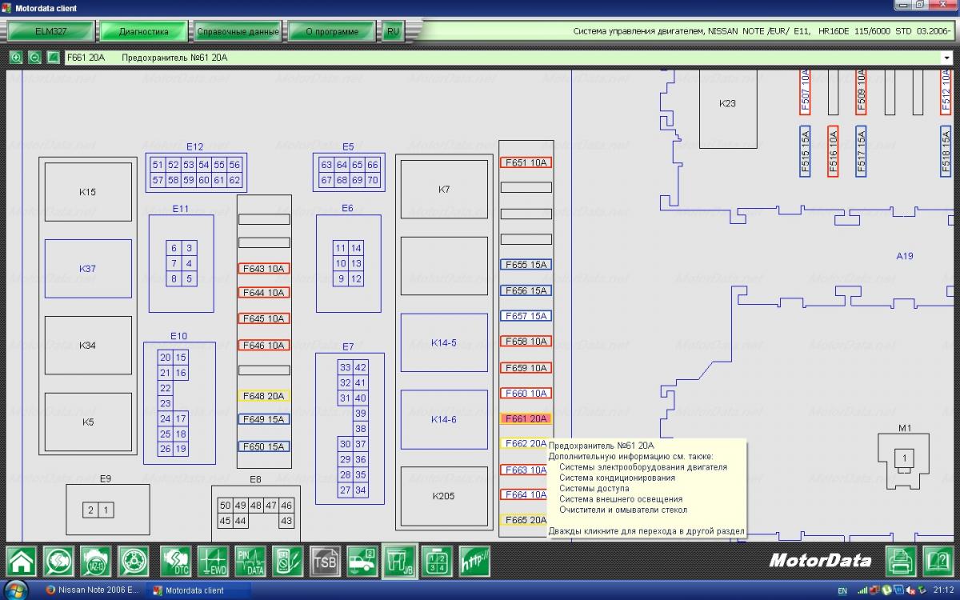Click the О программе button

(x=332, y=32)
